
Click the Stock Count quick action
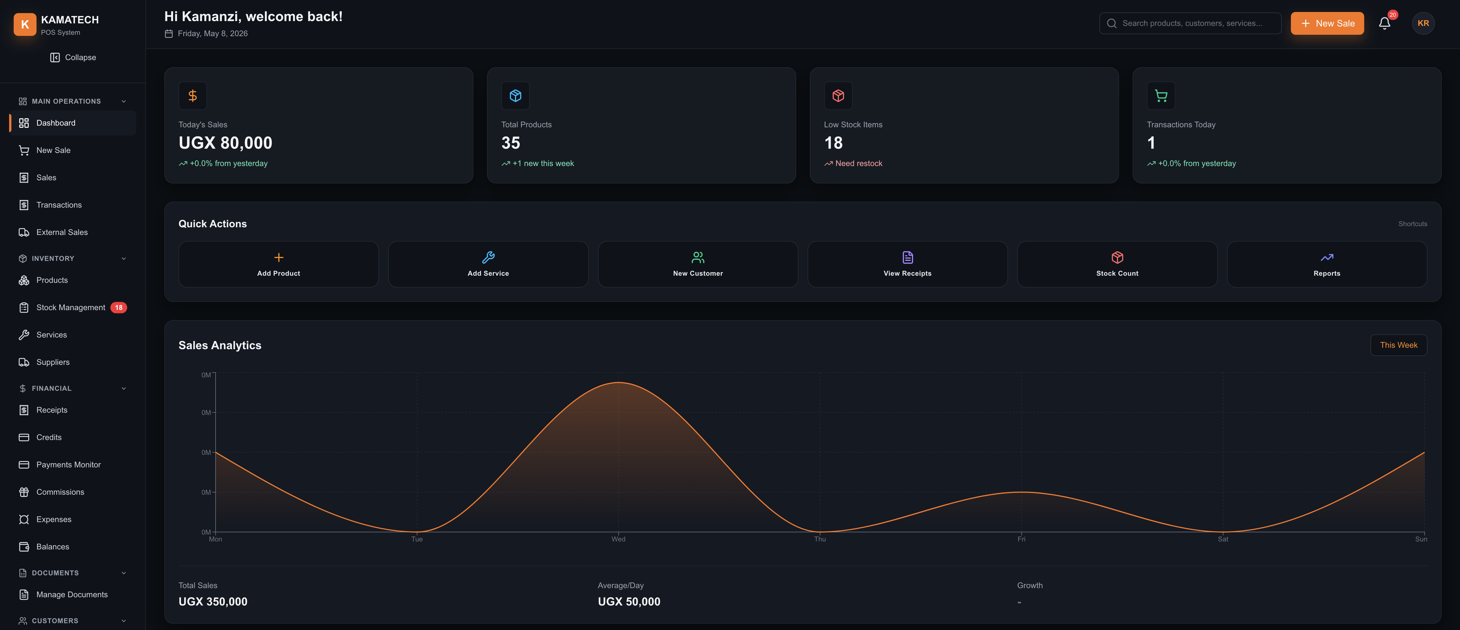1117,264
